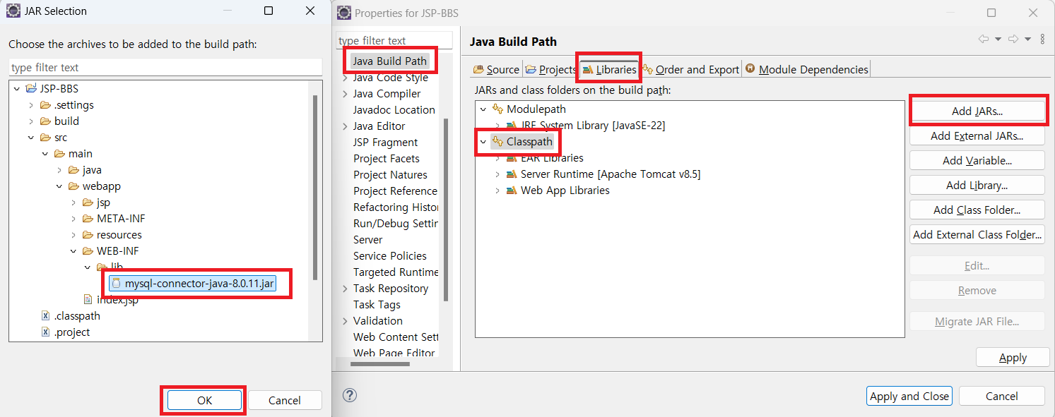
Task: Open the view menu via vertical dots icon
Action: tap(1043, 39)
